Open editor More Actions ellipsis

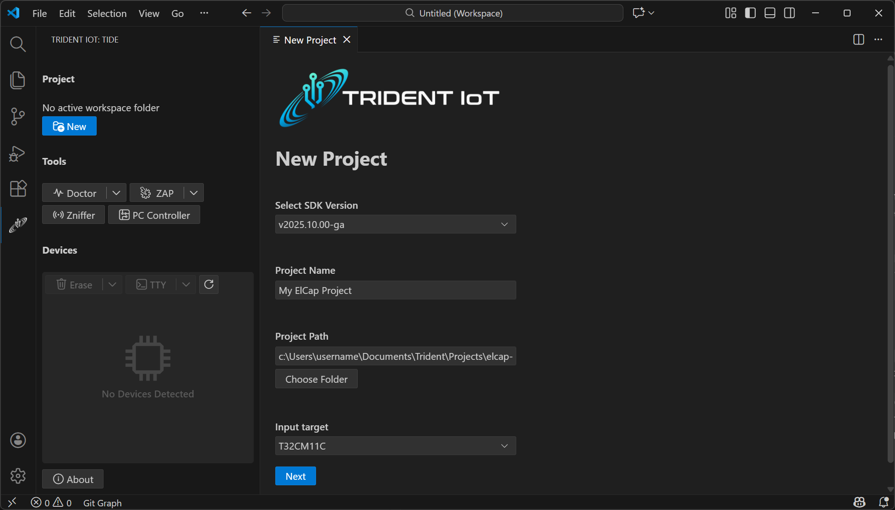click(x=878, y=40)
